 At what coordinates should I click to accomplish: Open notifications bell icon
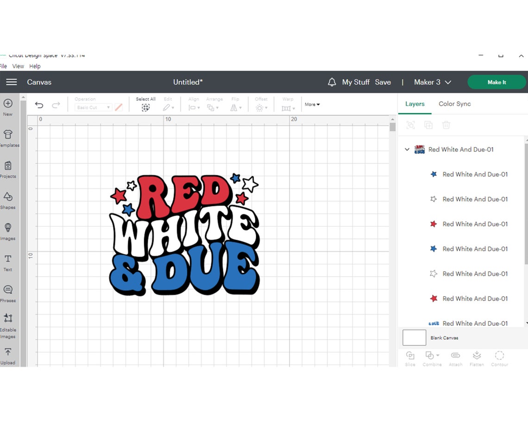(x=332, y=82)
